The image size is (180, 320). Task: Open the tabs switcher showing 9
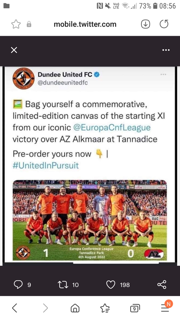coord(135,308)
